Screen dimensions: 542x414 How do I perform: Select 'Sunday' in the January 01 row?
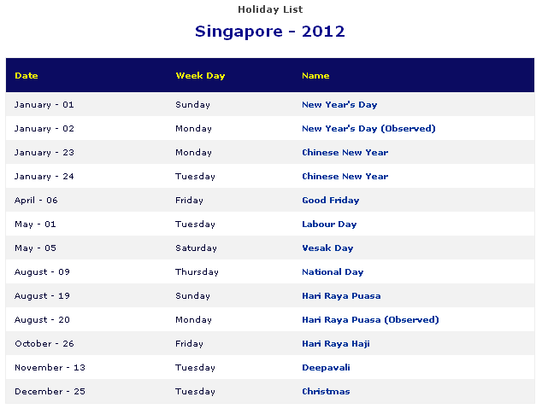(x=192, y=105)
